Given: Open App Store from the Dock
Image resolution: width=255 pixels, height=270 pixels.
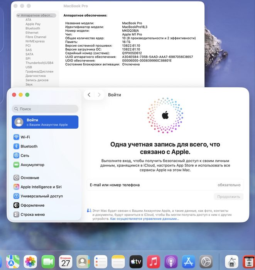Looking at the screenshot, I should [x=189, y=262].
